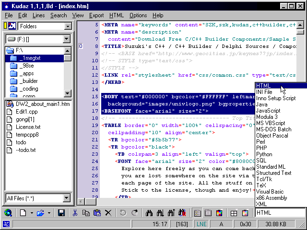Click line number 19 in the gutter
Image resolution: width=307 pixels, height=230 pixels.
[x=95, y=126]
